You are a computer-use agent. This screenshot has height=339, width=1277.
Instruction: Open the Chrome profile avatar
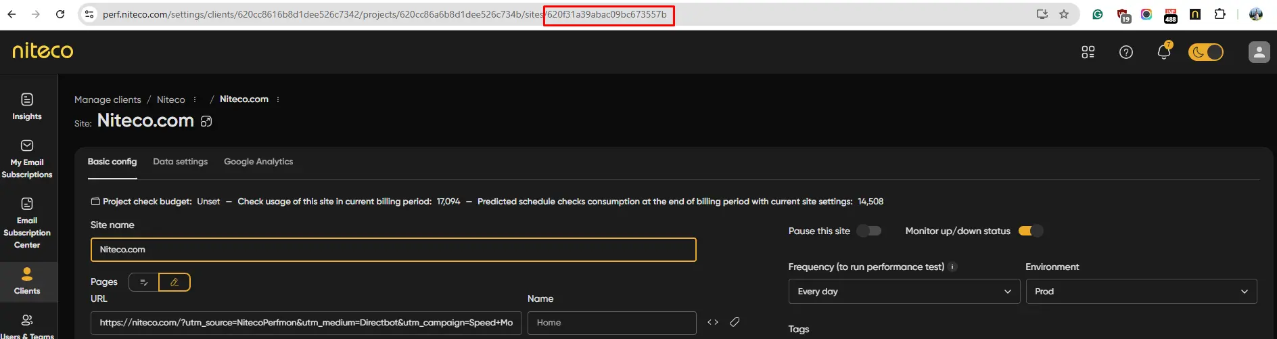[x=1256, y=14]
